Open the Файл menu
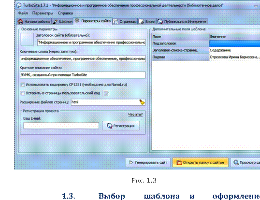 [23, 13]
